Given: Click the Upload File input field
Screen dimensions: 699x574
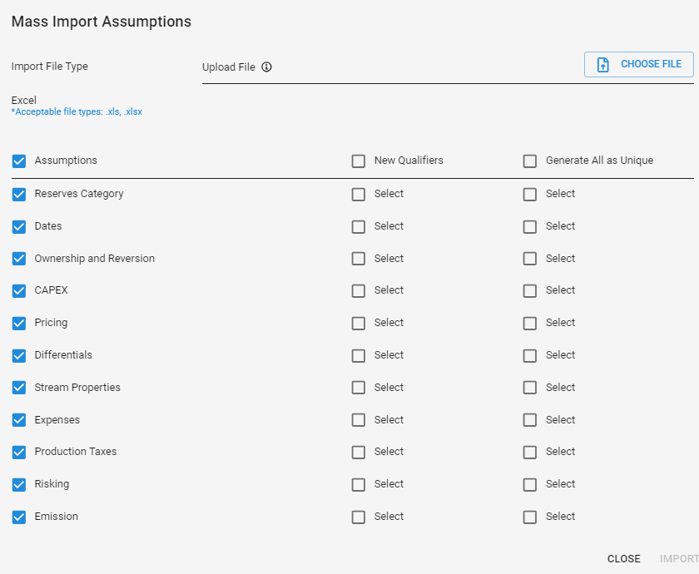Looking at the screenshot, I should pyautogui.click(x=392, y=67).
